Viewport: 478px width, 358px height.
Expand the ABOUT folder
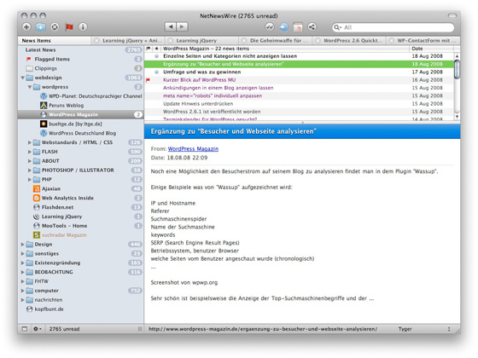[30, 161]
